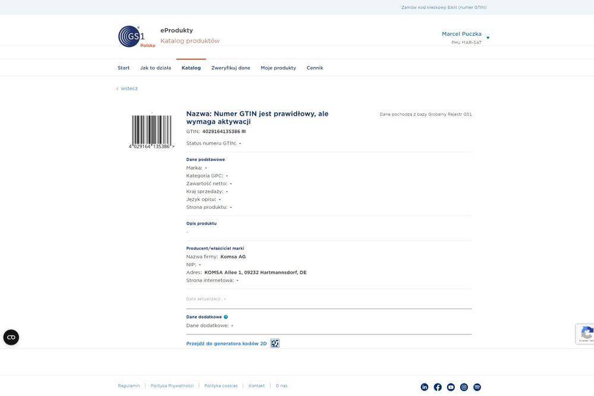Select the Cennik menu item
Screen dimensions: 594x396
tap(315, 68)
